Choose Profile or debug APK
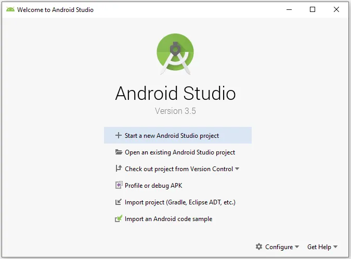Screen dimensions: 351x259 point(178,185)
